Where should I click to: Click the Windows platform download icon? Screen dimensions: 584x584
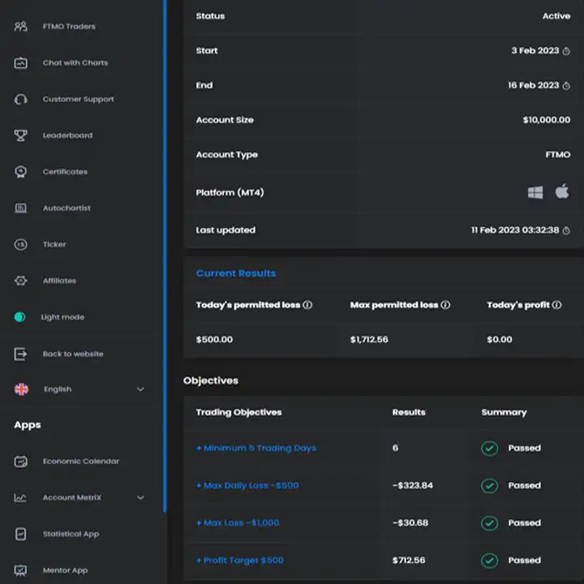point(535,192)
